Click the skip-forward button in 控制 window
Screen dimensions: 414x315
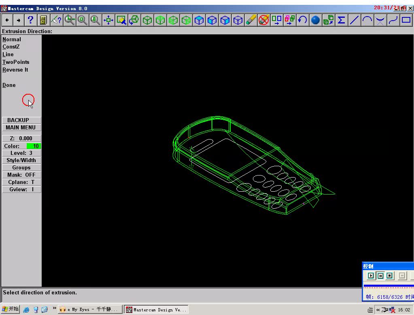point(402,276)
